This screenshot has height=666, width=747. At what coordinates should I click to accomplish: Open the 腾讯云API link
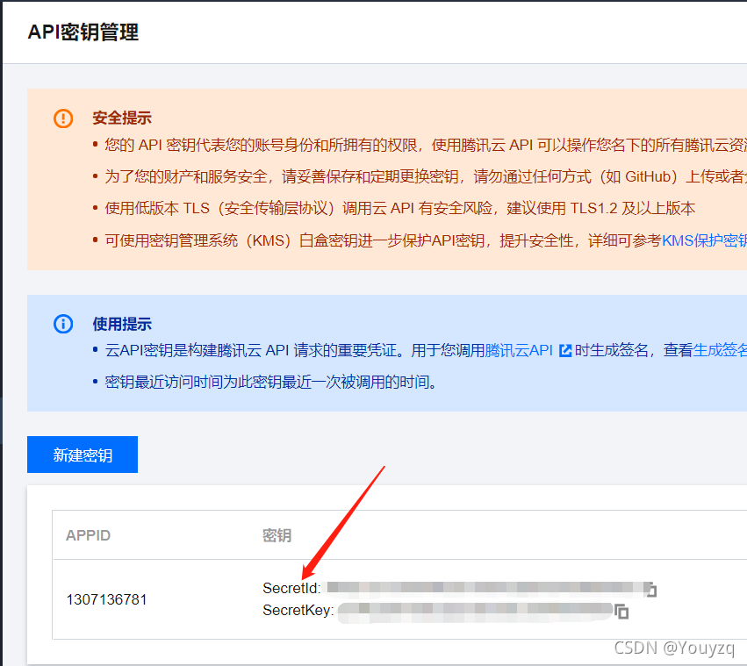(x=518, y=351)
